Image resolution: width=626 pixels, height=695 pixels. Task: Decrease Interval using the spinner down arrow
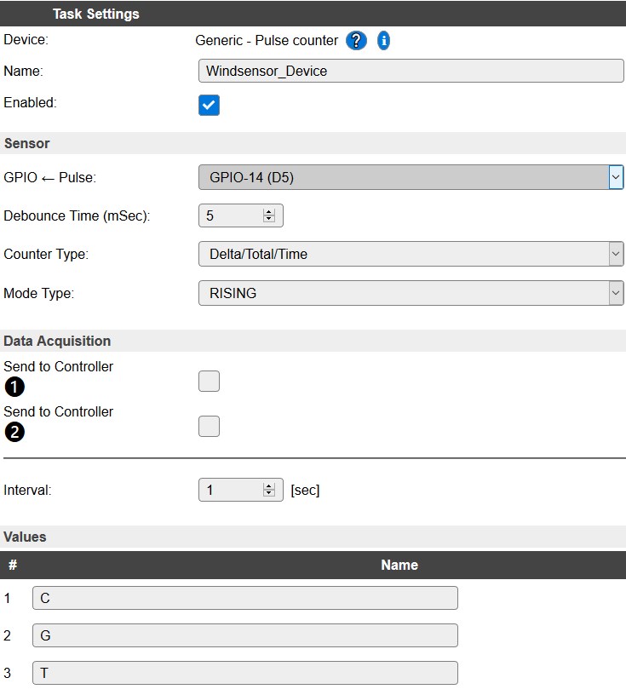269,493
